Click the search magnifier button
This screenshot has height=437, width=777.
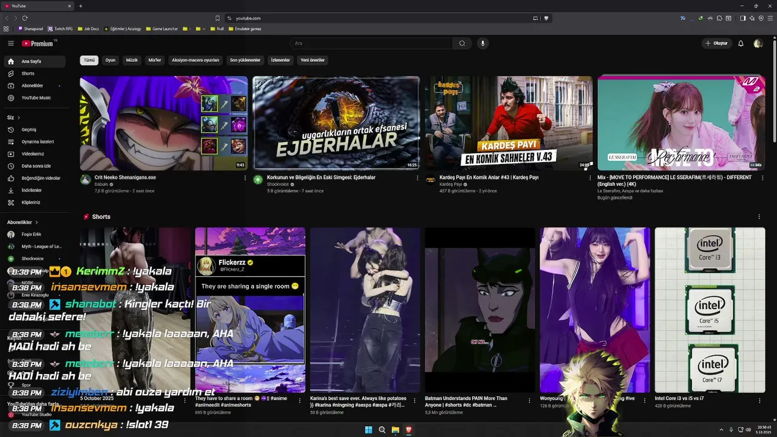[x=462, y=43]
